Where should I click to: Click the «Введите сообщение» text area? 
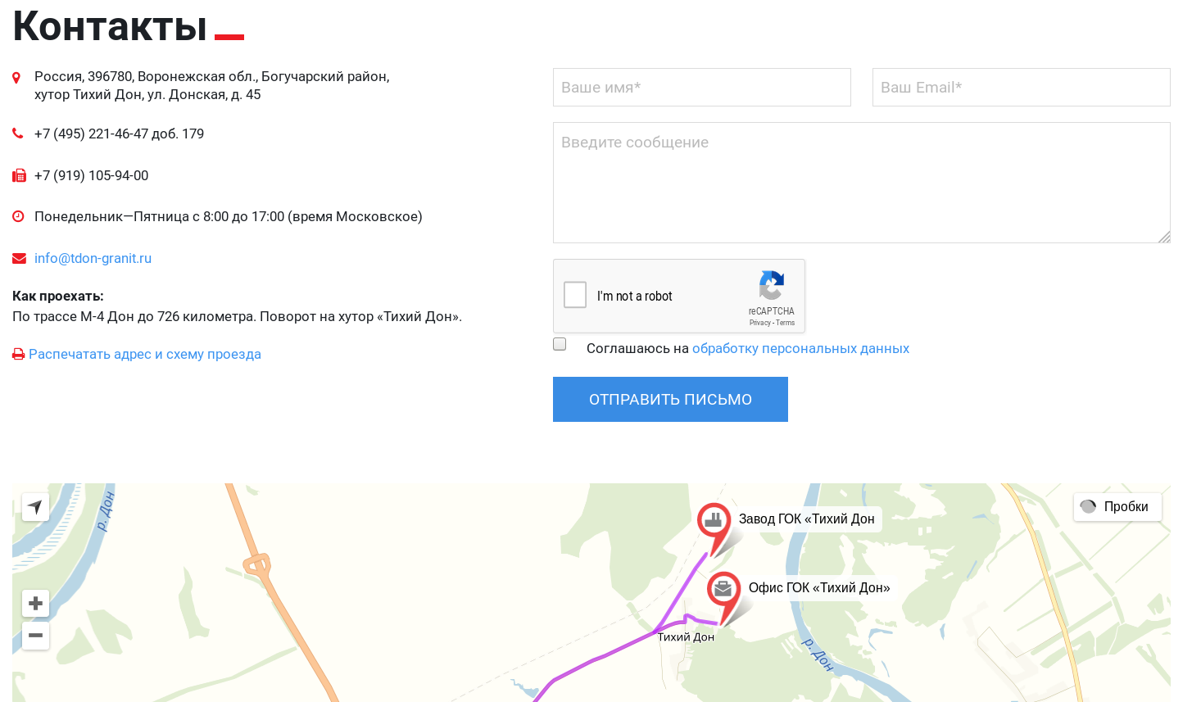pos(860,182)
